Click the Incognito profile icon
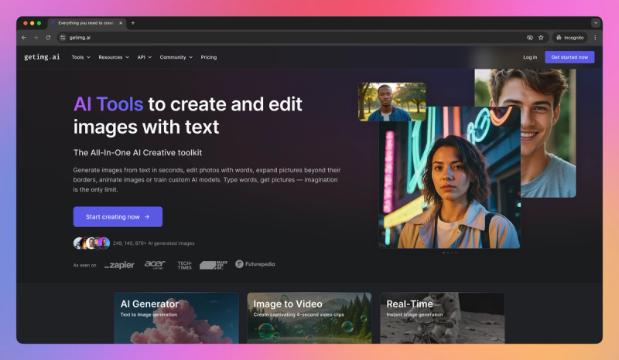Image resolution: width=619 pixels, height=360 pixels. 569,37
